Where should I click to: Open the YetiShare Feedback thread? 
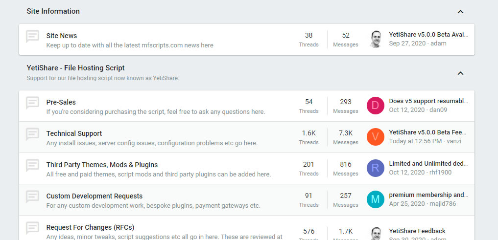point(417,231)
